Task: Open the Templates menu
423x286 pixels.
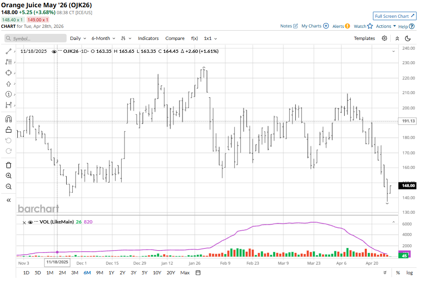Action: (x=364, y=38)
